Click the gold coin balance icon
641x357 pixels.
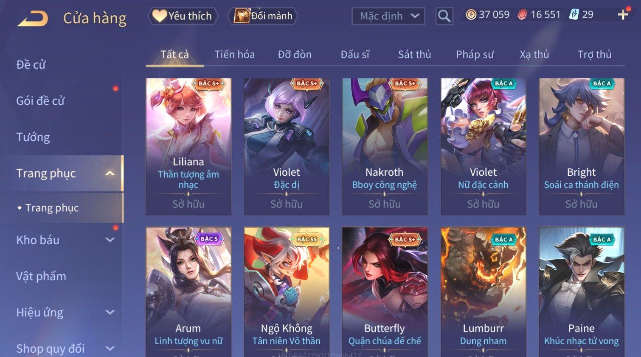tap(471, 15)
